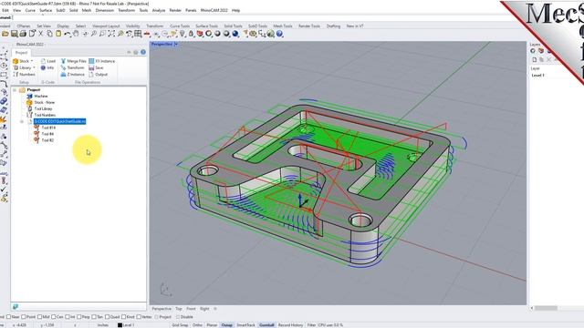Click the Check mark tool in left sidebar
The width and height of the screenshot is (584, 328).
(x=4, y=190)
